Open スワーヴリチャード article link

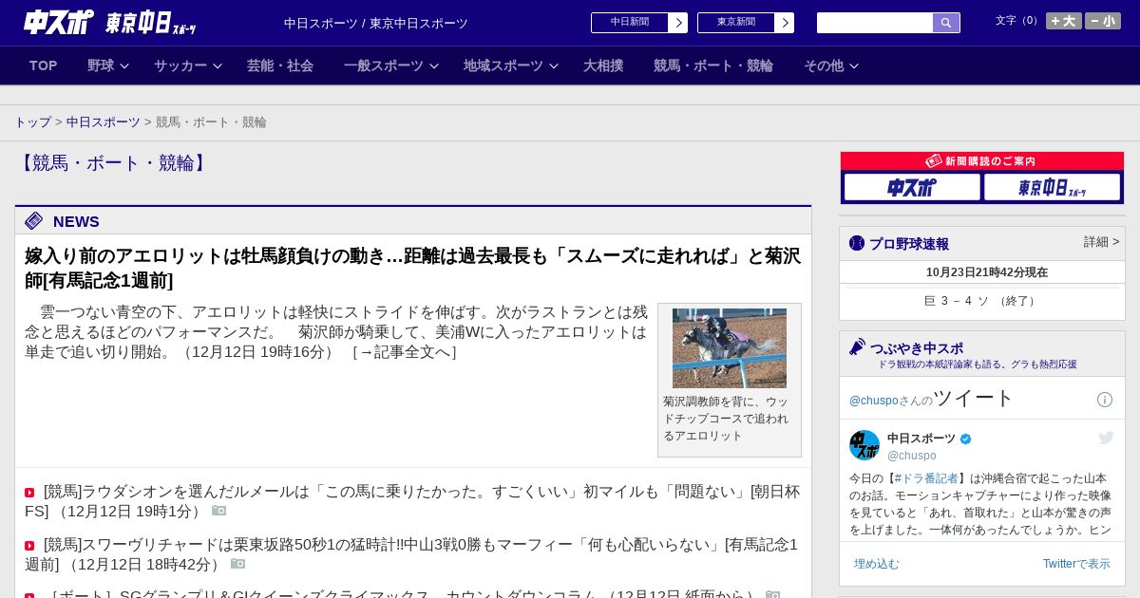click(411, 554)
